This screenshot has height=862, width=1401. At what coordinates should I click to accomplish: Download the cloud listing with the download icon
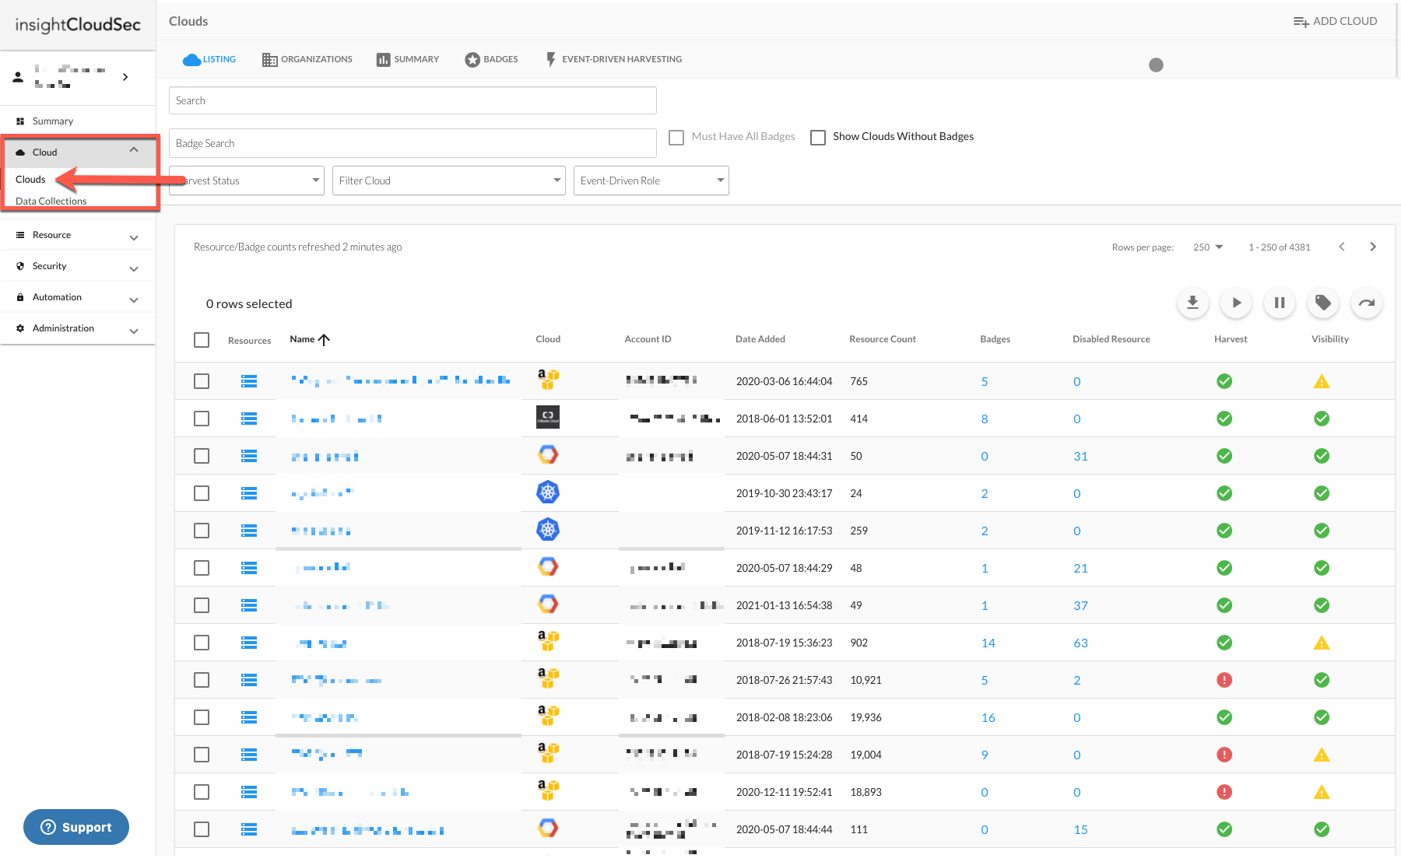1192,303
